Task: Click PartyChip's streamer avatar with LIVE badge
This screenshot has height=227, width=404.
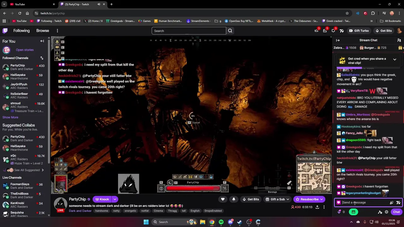Action: pos(60,205)
